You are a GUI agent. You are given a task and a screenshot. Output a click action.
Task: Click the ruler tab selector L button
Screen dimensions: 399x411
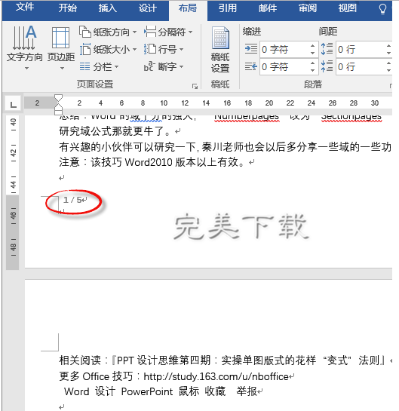[13, 104]
